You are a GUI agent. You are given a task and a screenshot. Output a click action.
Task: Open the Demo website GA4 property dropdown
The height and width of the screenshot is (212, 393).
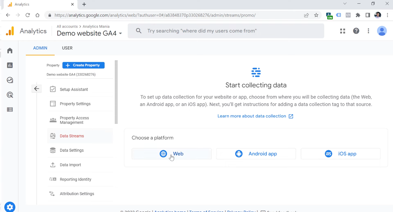[89, 33]
